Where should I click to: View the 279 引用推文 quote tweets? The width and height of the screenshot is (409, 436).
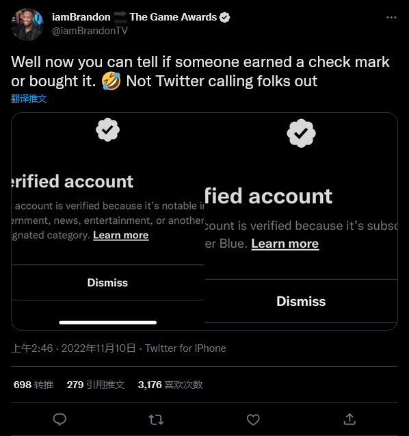point(96,385)
